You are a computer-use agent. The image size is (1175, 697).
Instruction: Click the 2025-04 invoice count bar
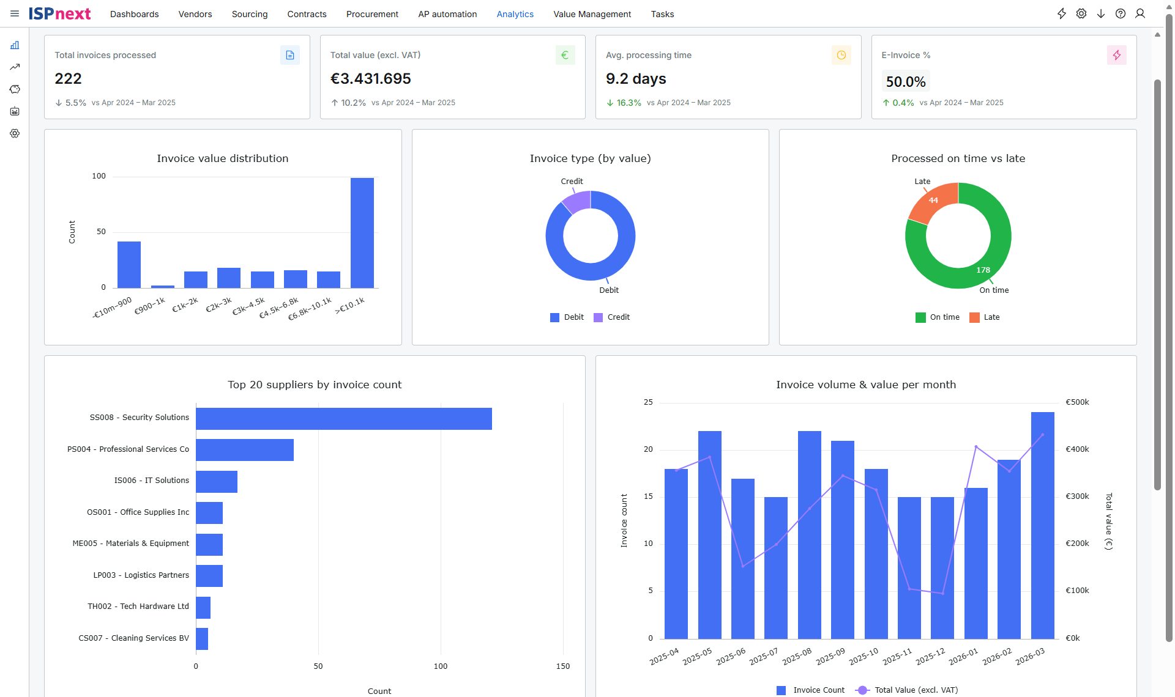coord(676,554)
